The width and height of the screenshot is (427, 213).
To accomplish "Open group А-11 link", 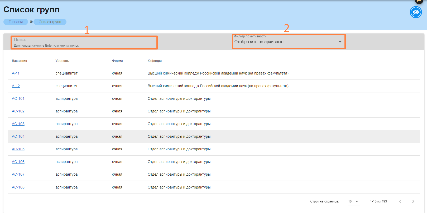I will [x=16, y=73].
